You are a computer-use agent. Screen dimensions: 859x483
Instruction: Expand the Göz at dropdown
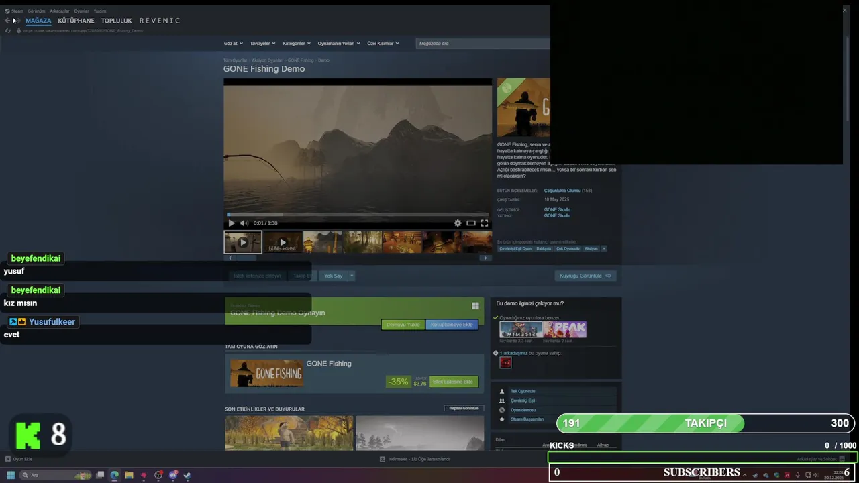click(x=233, y=43)
